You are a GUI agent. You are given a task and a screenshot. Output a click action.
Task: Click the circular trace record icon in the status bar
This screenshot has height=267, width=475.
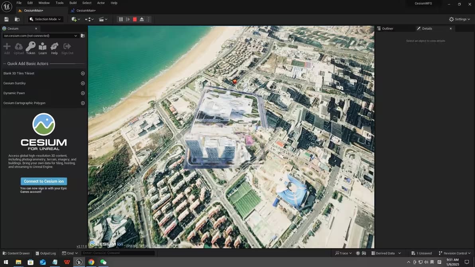tap(358, 253)
